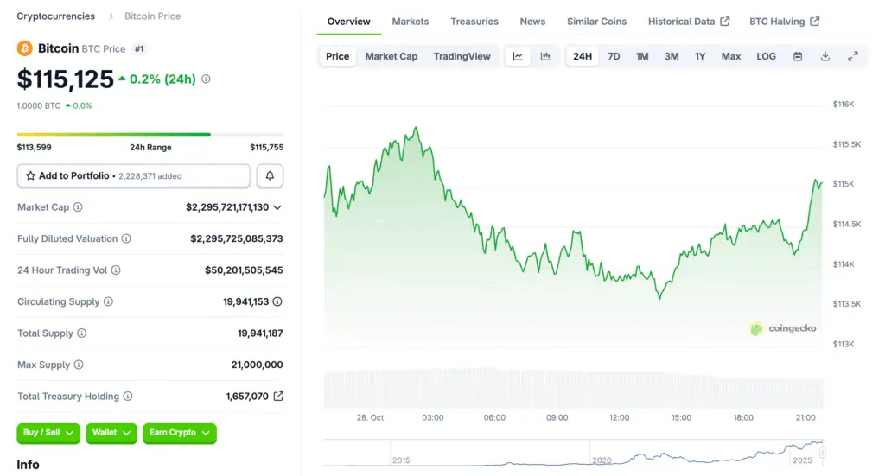Click Add to Portfolio button
Image resolution: width=885 pixels, height=476 pixels.
(133, 175)
